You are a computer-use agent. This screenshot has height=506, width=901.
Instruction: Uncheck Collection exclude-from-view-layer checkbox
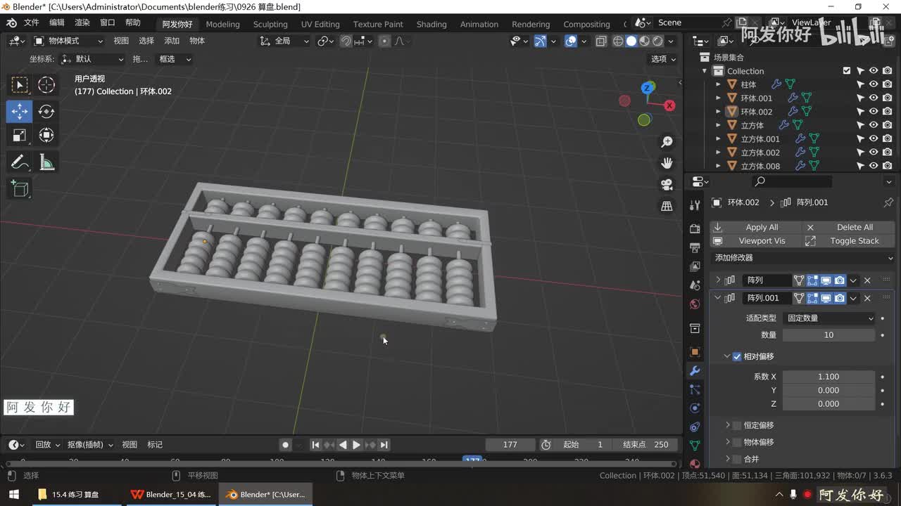(847, 71)
